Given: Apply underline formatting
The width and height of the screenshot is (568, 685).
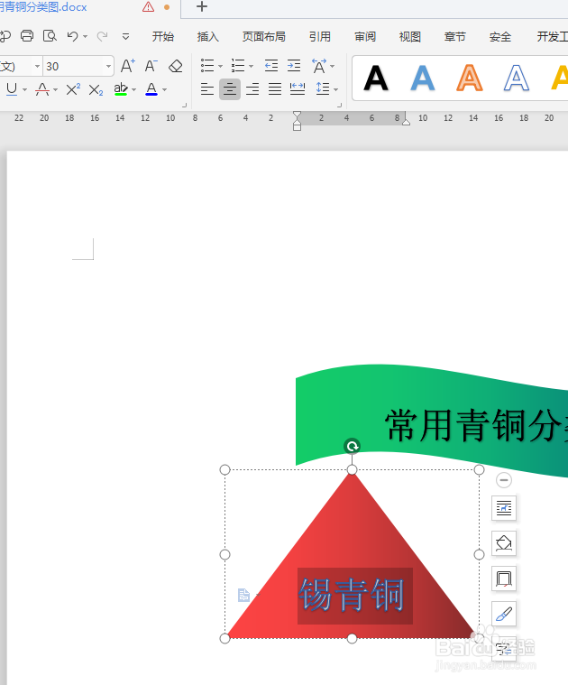Looking at the screenshot, I should pos(12,89).
